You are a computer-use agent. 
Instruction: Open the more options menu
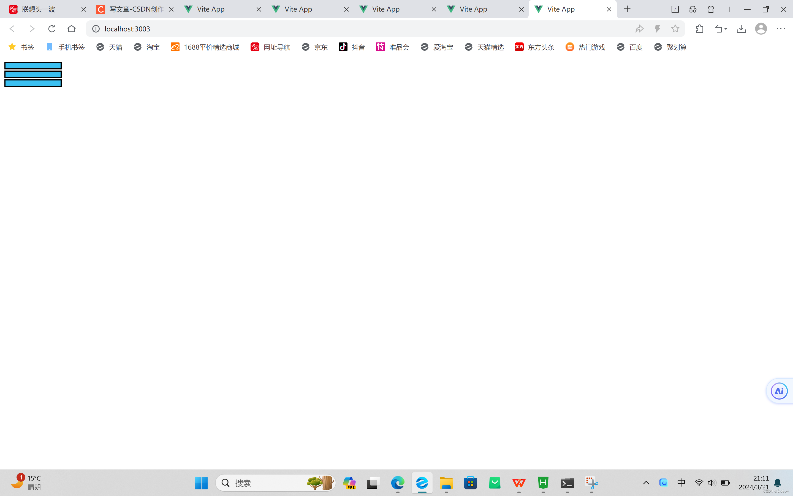coord(781,29)
